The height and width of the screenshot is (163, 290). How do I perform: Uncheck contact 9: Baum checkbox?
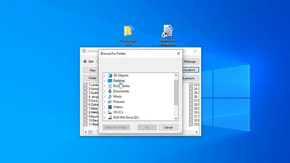pyautogui.click(x=86, y=116)
